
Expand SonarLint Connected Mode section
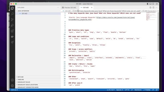pos(28,87)
